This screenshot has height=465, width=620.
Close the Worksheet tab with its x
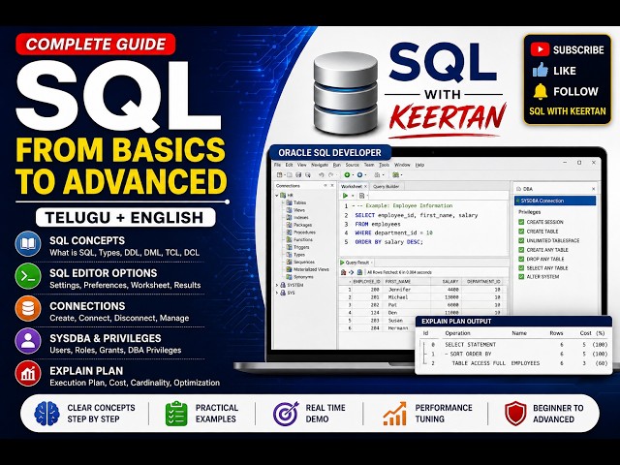click(366, 187)
